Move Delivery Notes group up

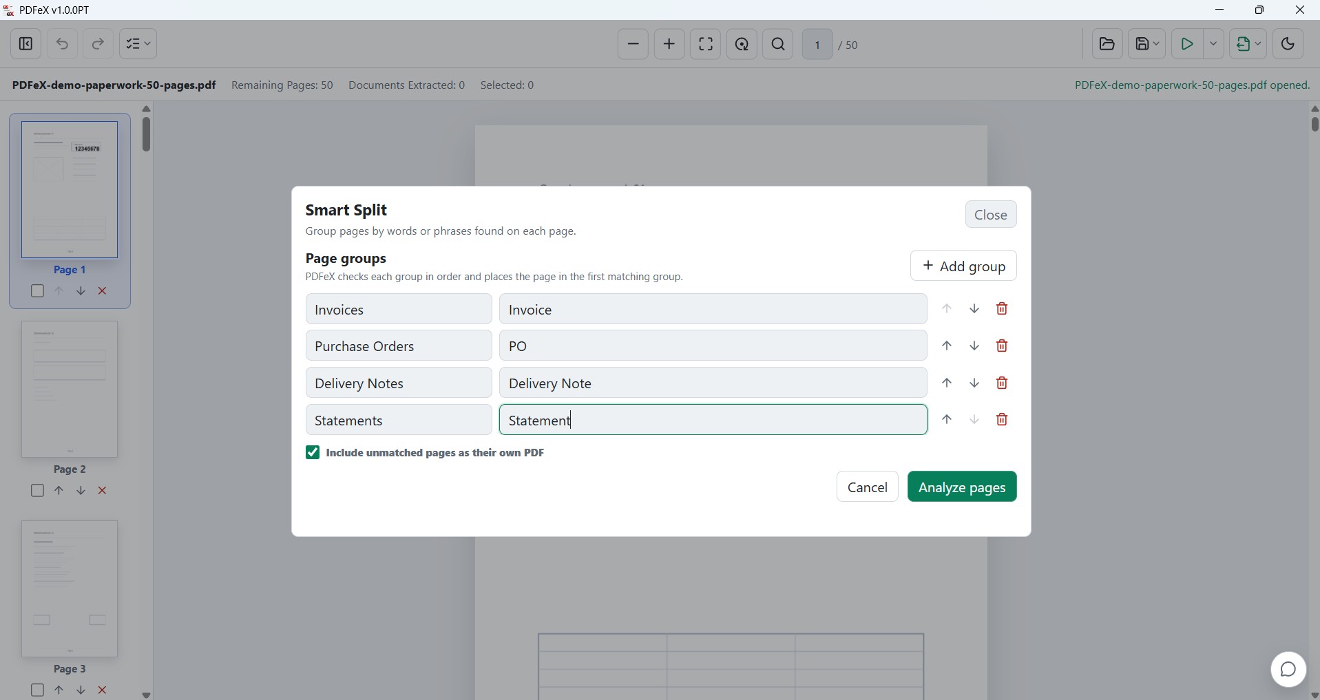[947, 383]
